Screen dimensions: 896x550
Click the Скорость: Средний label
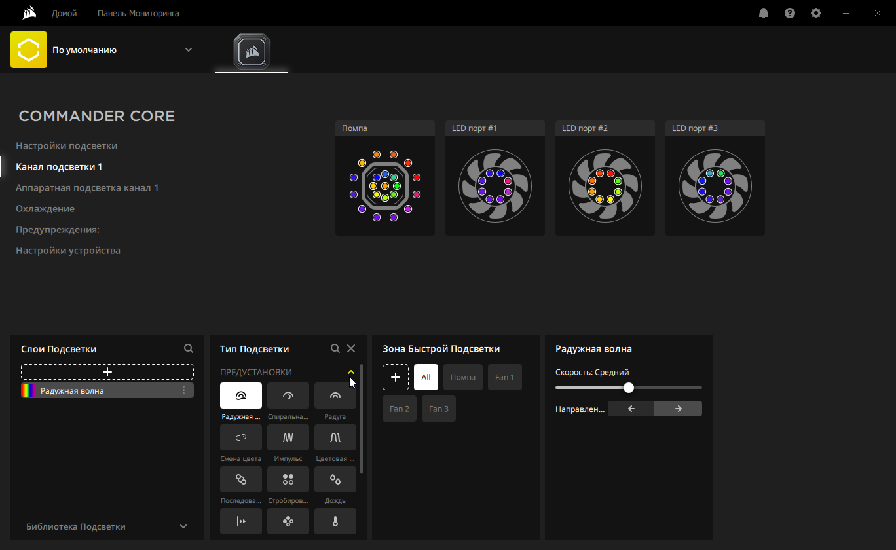pyautogui.click(x=592, y=372)
